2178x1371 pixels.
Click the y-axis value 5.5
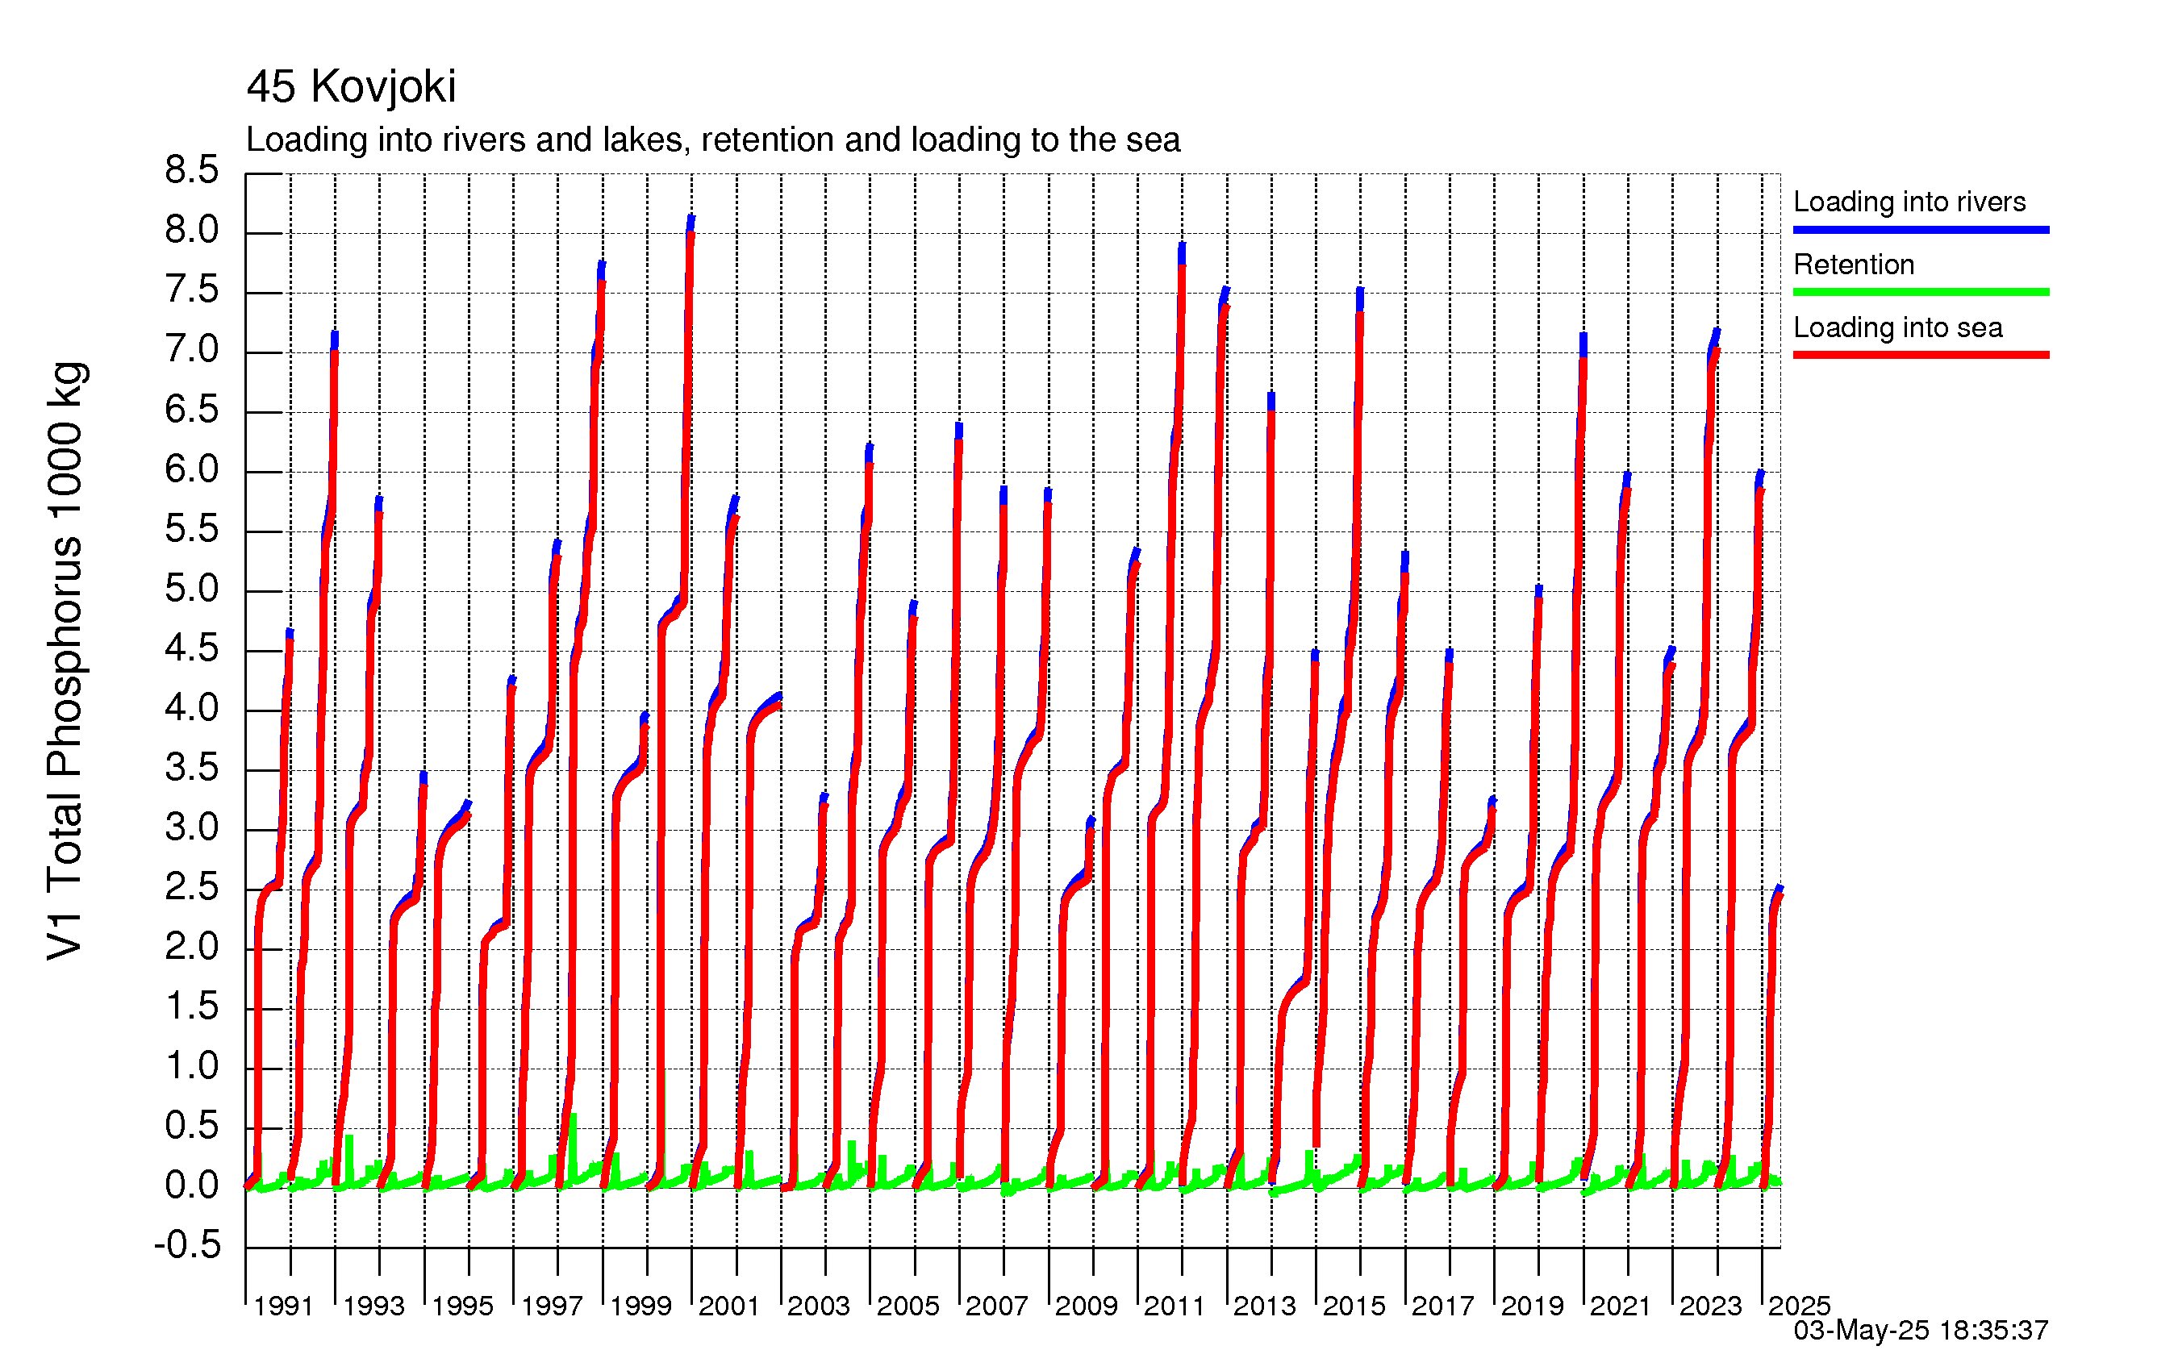point(192,529)
